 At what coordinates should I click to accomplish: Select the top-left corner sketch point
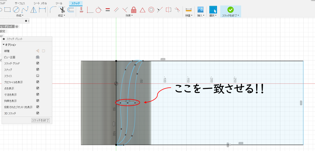[x=116, y=61]
